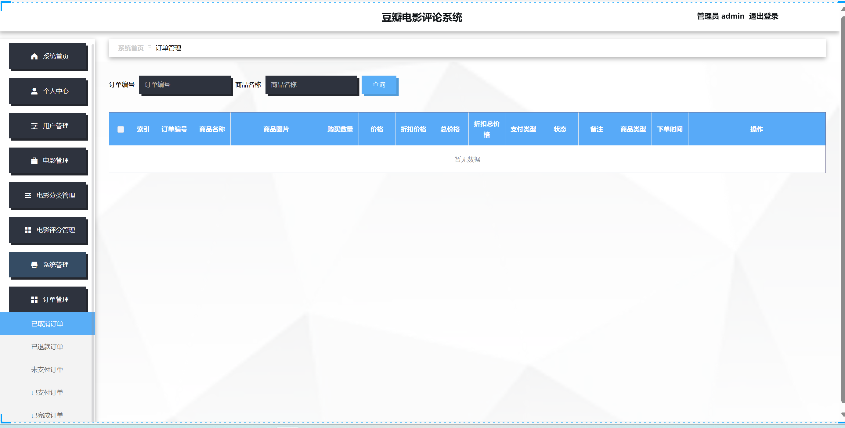Click the list icon beside 电影分类管理
Screen dimensions: 845x428
pos(28,195)
